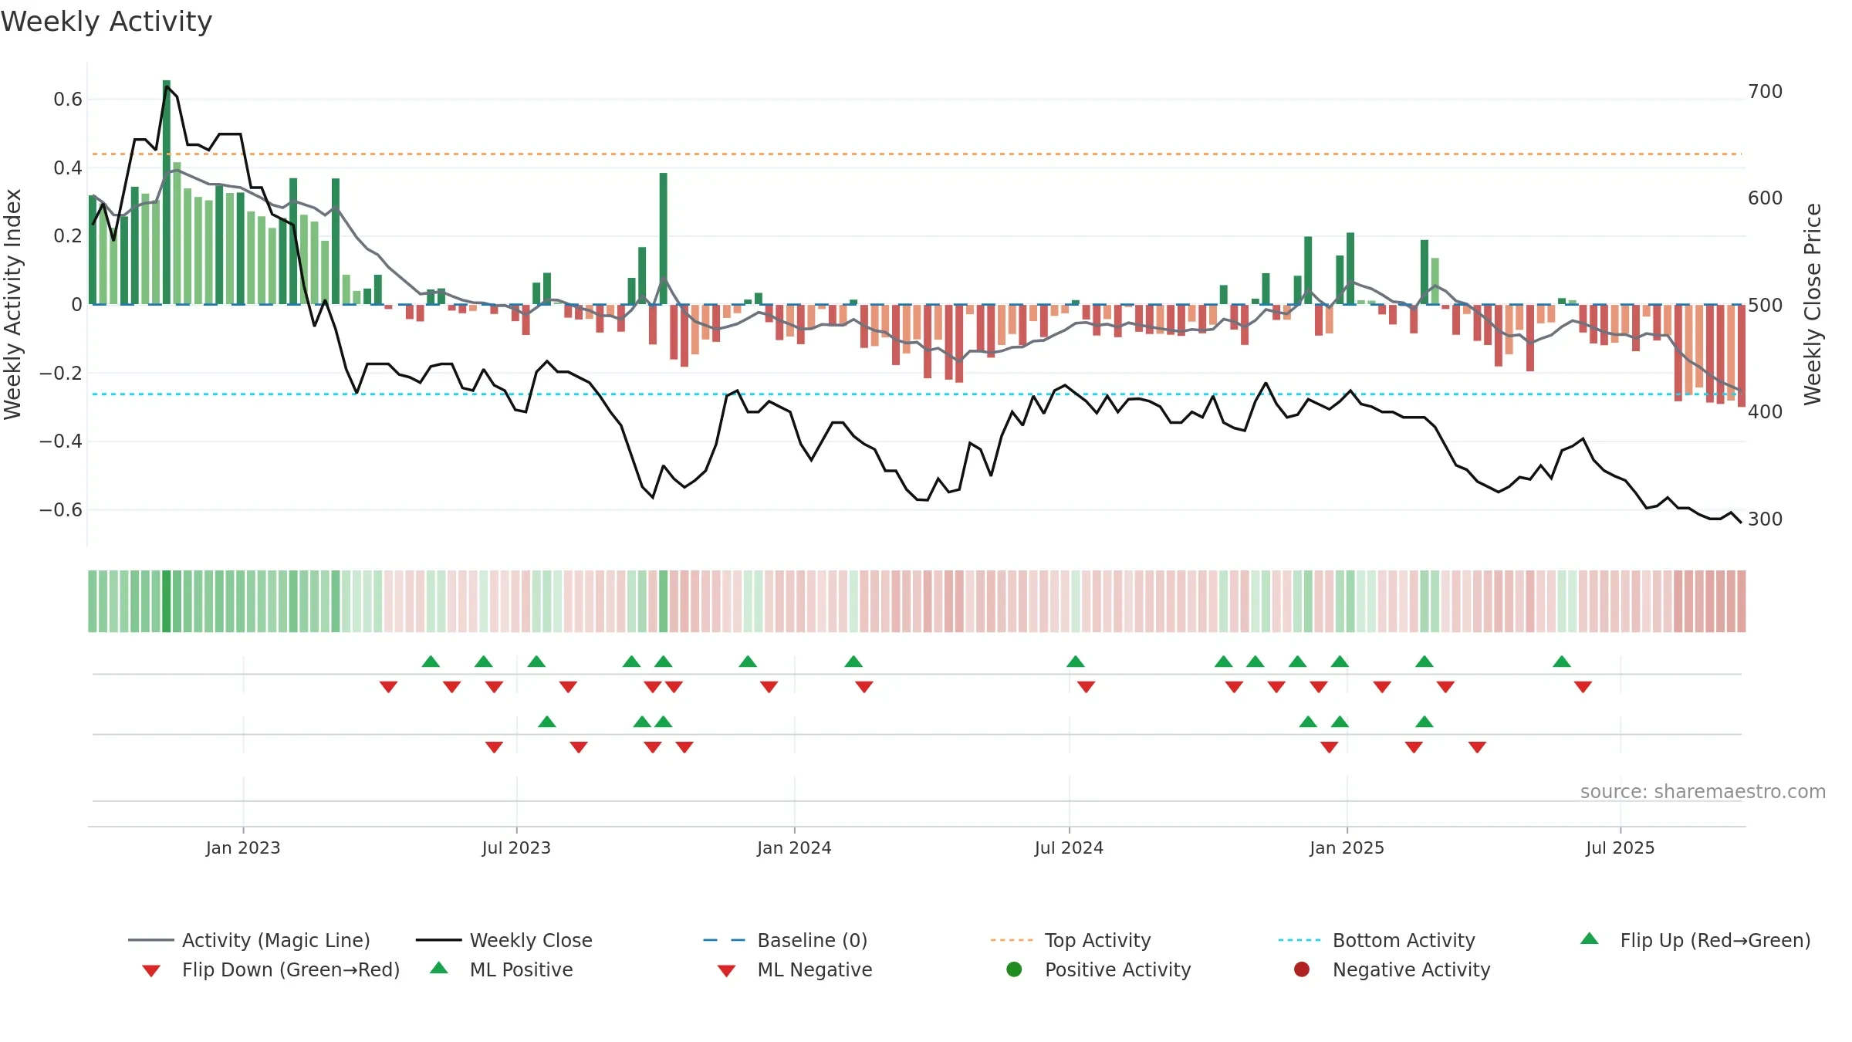Click the −0.6 activity axis tick label
The width and height of the screenshot is (1852, 1042).
coord(61,509)
